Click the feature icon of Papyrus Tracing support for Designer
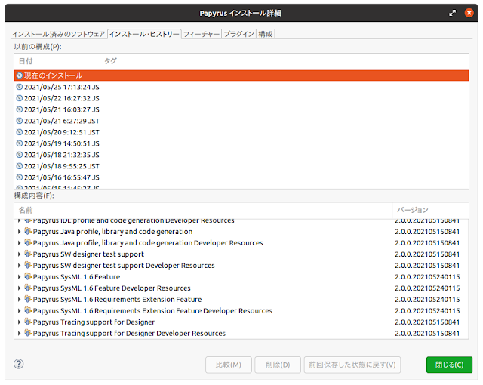The height and width of the screenshot is (385, 483). (28, 322)
